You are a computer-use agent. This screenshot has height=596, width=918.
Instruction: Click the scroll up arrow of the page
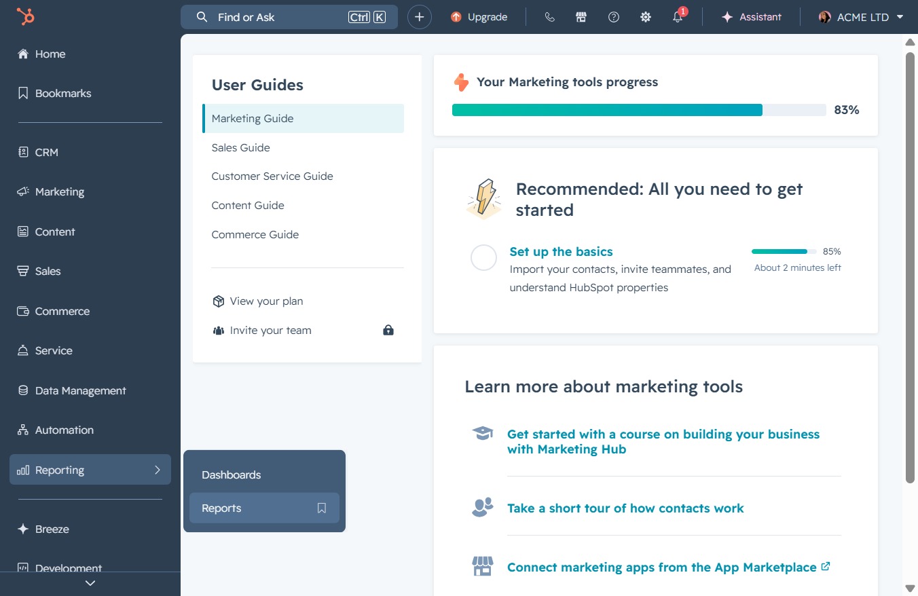coord(911,42)
